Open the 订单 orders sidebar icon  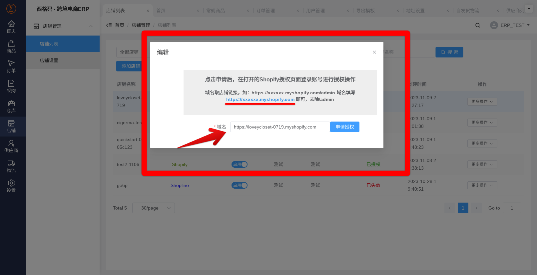11,66
